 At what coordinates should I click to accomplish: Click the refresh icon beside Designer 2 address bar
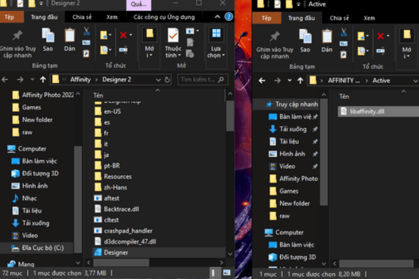(168, 80)
